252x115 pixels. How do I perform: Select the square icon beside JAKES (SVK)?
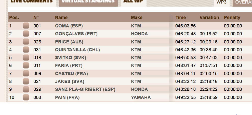pos(26,81)
